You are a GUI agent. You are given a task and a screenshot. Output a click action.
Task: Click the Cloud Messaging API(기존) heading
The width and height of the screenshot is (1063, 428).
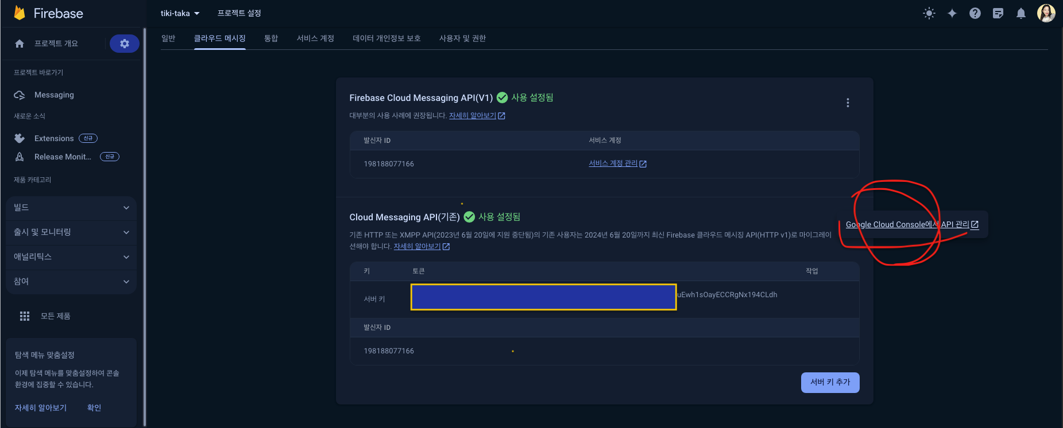tap(404, 217)
